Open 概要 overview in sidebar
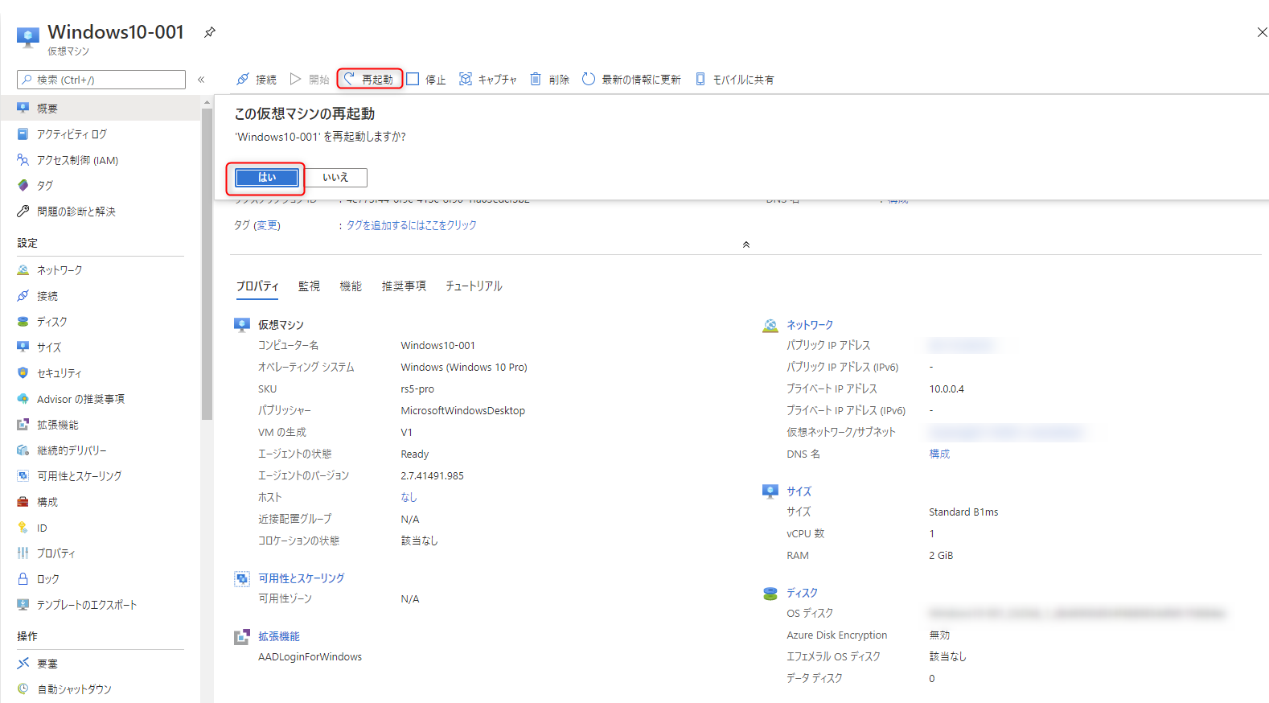The width and height of the screenshot is (1269, 703). coord(101,108)
